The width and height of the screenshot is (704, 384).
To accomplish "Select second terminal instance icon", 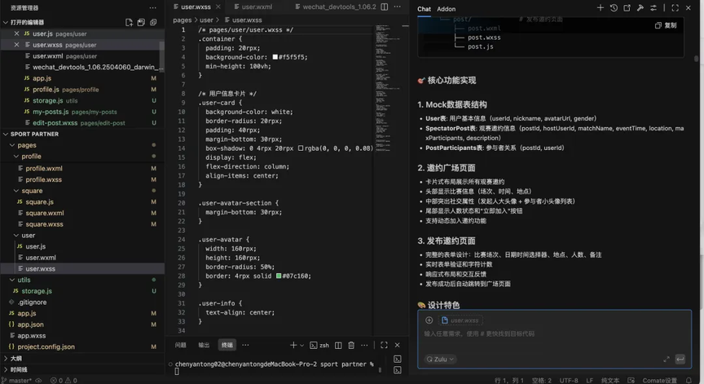I will [398, 370].
